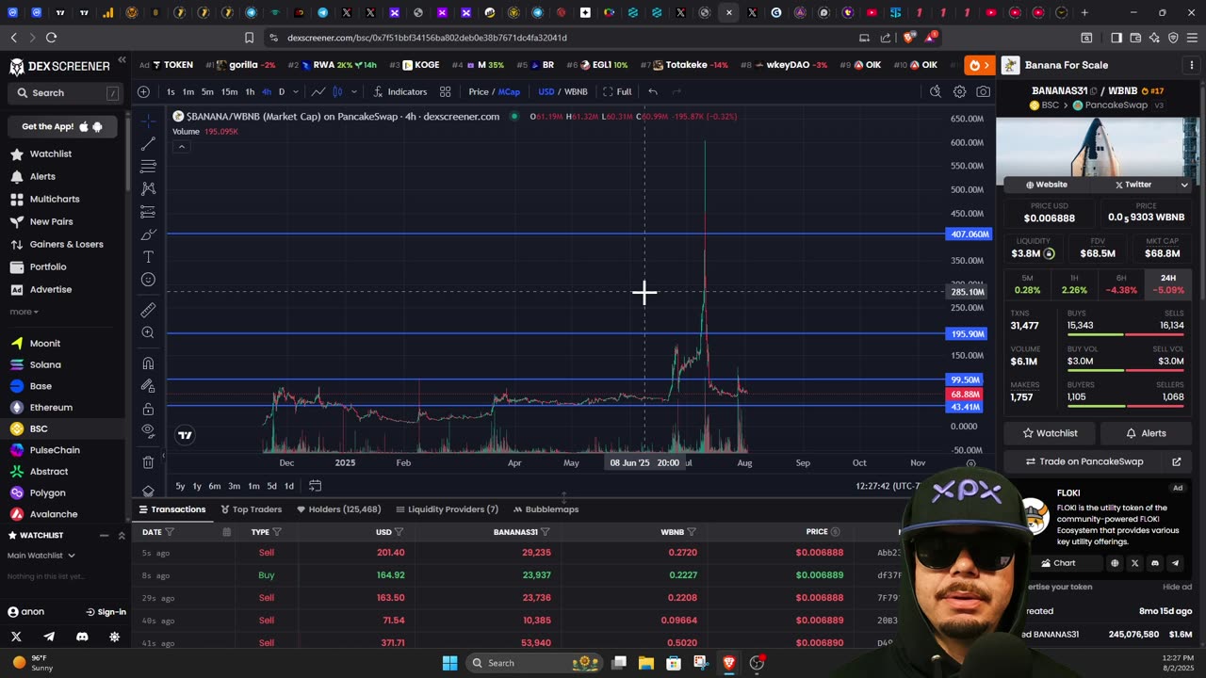
Task: Open the token Twitter link
Action: pyautogui.click(x=1133, y=185)
